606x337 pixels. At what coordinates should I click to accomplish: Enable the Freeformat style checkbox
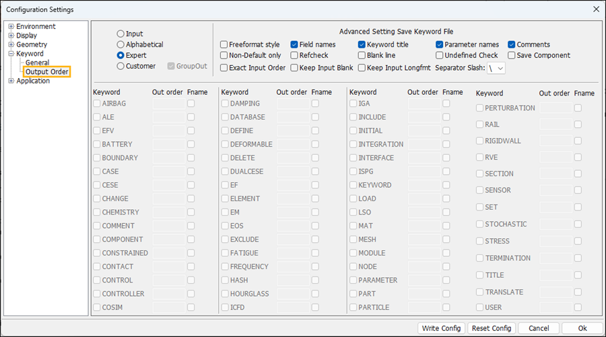(224, 45)
